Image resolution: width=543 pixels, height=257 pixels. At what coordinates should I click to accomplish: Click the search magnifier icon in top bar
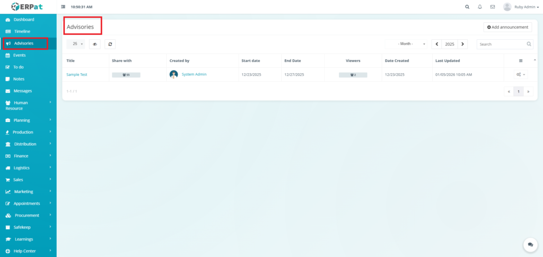(x=467, y=7)
